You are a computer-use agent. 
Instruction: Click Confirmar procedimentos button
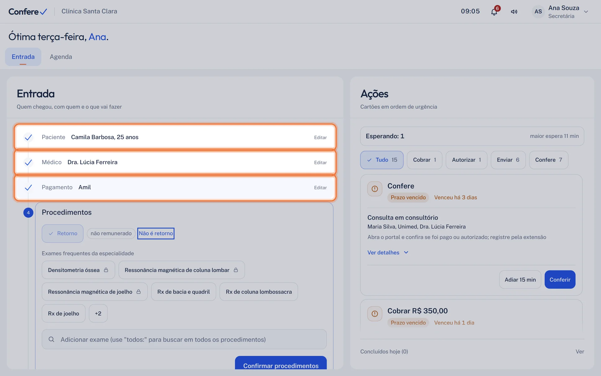[281, 363]
